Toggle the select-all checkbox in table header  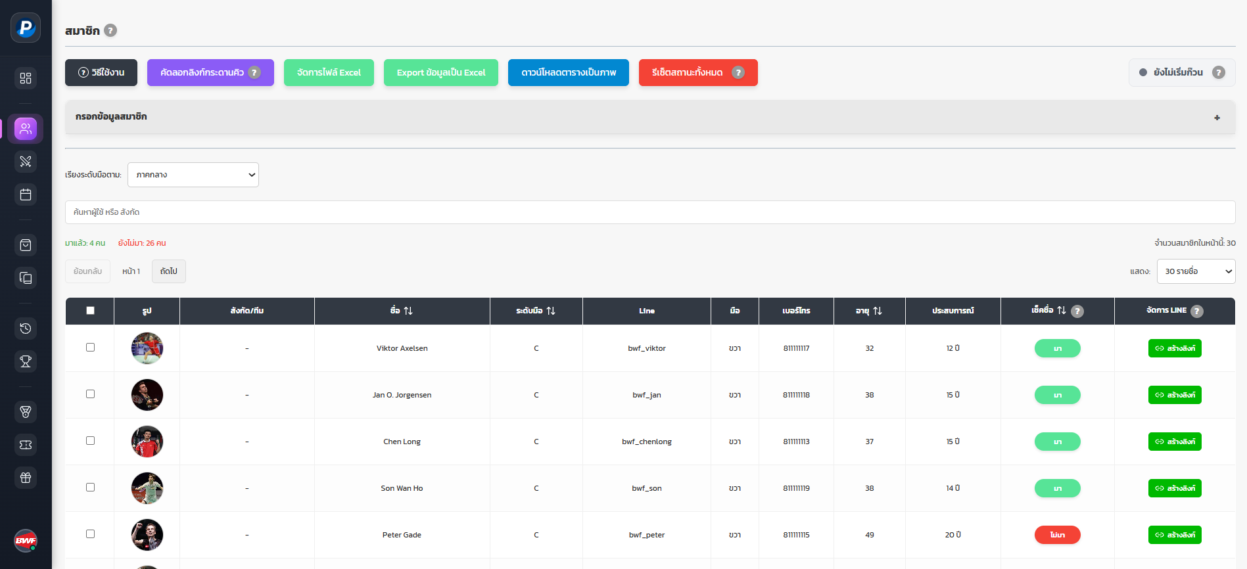(90, 310)
